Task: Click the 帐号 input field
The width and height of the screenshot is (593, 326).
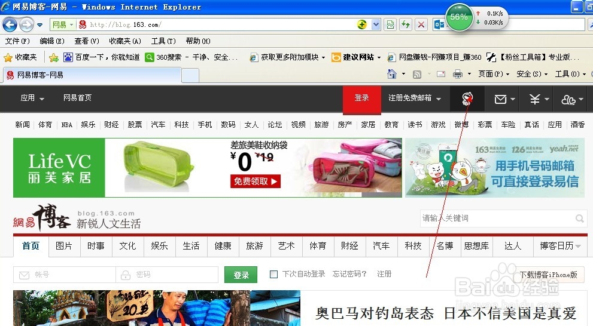Action: click(x=64, y=275)
